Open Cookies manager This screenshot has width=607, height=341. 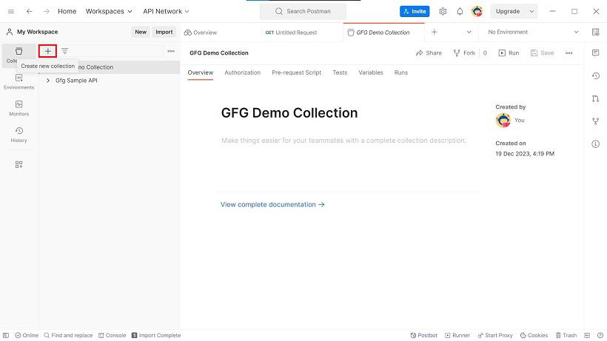tap(534, 335)
